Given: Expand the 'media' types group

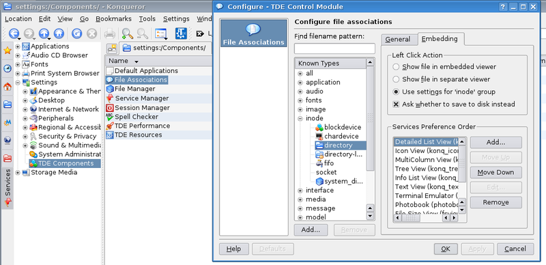Looking at the screenshot, I should [300, 199].
